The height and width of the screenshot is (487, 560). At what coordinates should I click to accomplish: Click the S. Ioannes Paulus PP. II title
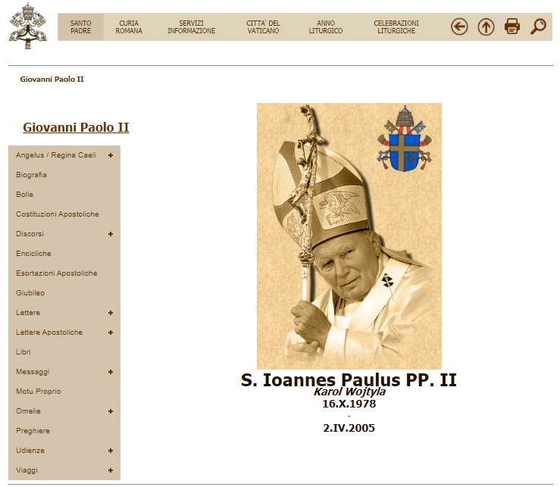349,379
